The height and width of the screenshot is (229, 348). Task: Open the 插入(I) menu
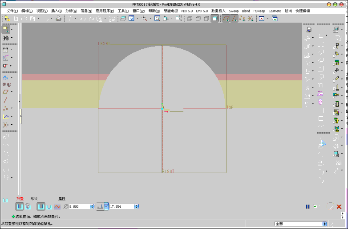click(57, 11)
